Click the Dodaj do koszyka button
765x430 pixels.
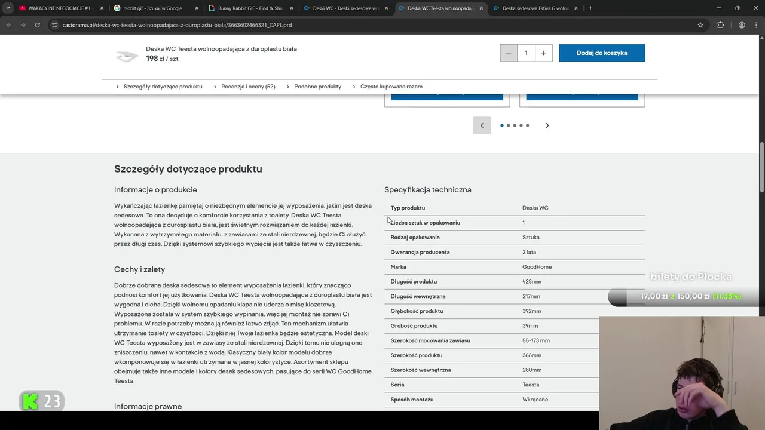coord(601,53)
